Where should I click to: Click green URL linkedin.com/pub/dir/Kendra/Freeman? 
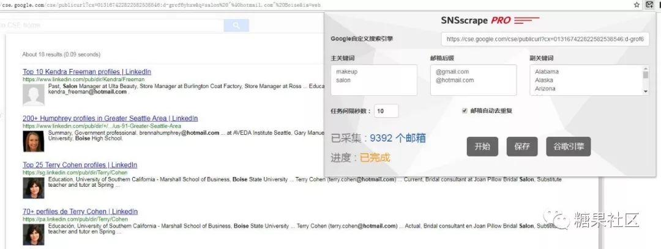[x=83, y=79]
